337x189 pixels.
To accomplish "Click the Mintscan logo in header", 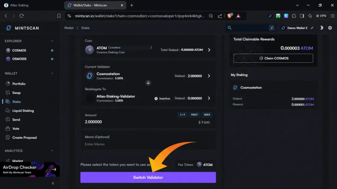I will [23, 28].
